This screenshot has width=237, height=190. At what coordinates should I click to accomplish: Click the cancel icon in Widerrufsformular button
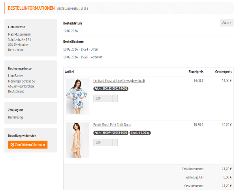point(12,145)
